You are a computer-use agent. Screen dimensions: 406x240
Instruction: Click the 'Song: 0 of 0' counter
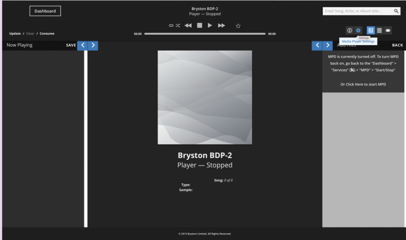pyautogui.click(x=223, y=180)
